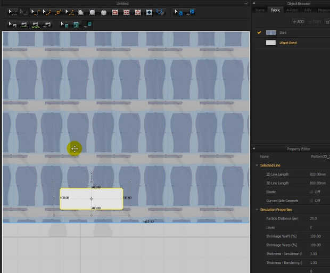Toggle the Elastic Off checkbox
This screenshot has width=330, height=273.
click(310, 191)
